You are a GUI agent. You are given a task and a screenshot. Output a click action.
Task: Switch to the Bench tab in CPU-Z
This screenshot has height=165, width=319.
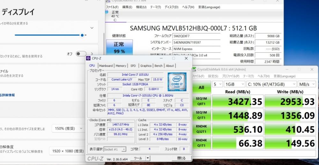click(159, 66)
